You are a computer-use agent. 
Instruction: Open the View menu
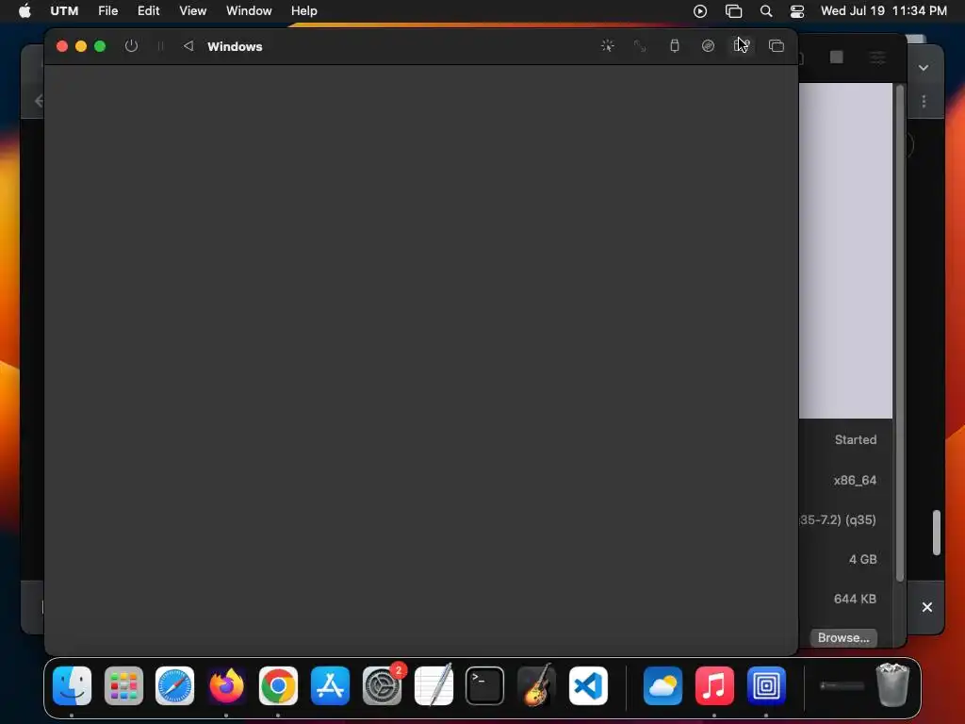pos(192,11)
